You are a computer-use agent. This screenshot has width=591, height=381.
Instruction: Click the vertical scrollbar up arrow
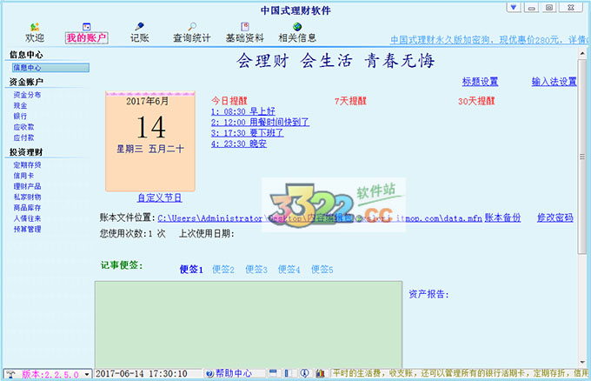(582, 54)
